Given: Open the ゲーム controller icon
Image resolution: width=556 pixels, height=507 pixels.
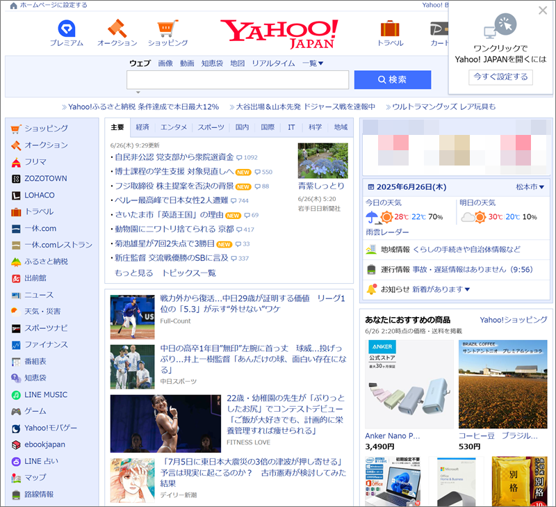Looking at the screenshot, I should pos(16,412).
